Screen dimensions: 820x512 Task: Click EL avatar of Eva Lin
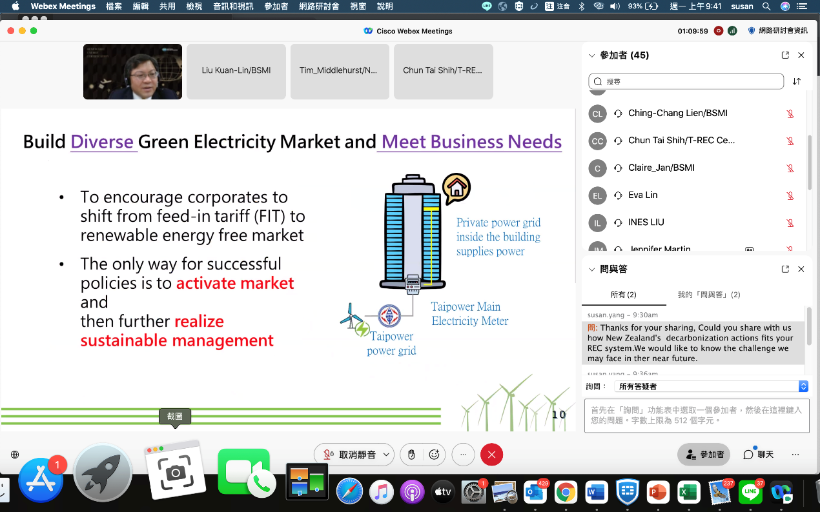(597, 195)
